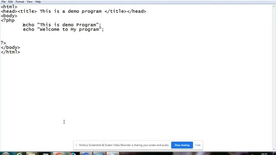Click the </html> closing tag line
The height and width of the screenshot is (155, 276).
(10, 52)
